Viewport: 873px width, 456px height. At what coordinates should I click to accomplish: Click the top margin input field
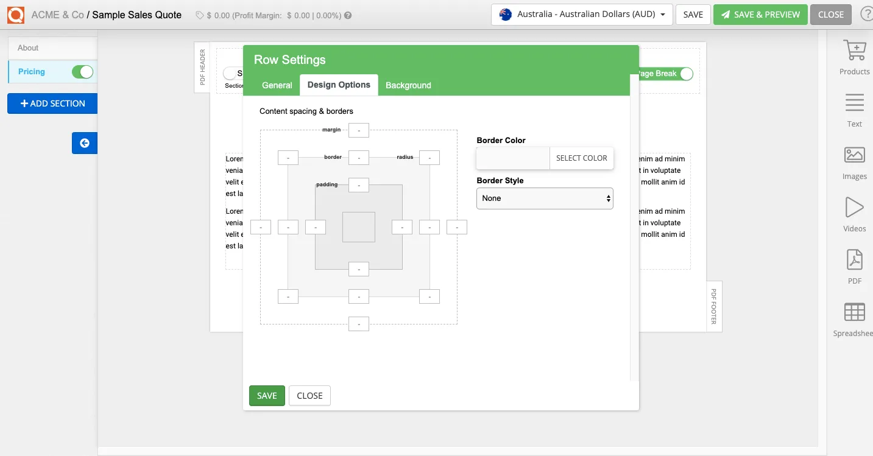tap(359, 130)
